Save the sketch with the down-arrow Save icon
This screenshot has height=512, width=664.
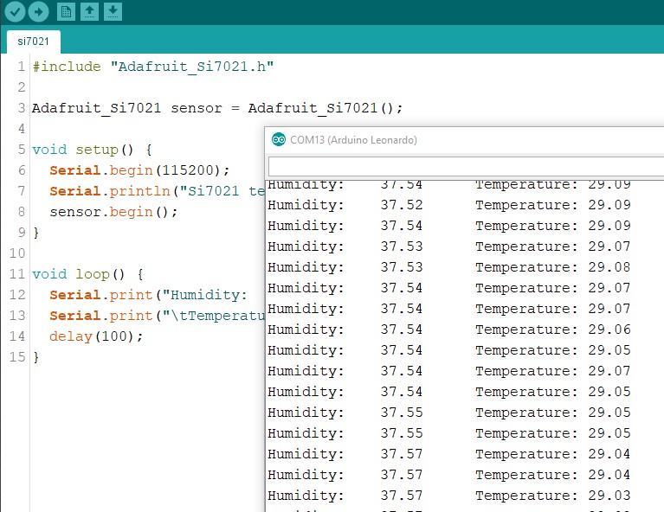pos(113,11)
